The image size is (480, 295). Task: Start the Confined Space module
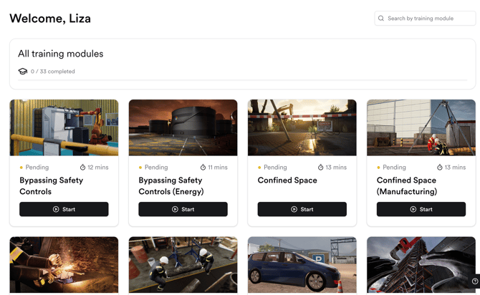302,209
